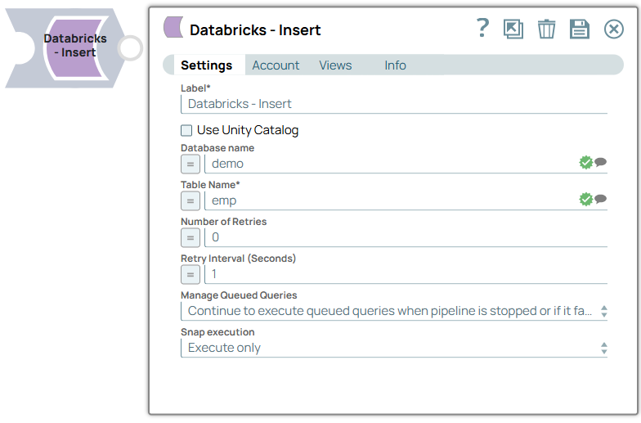Image resolution: width=641 pixels, height=423 pixels.
Task: Click the restore/pop-out window icon
Action: [x=513, y=29]
